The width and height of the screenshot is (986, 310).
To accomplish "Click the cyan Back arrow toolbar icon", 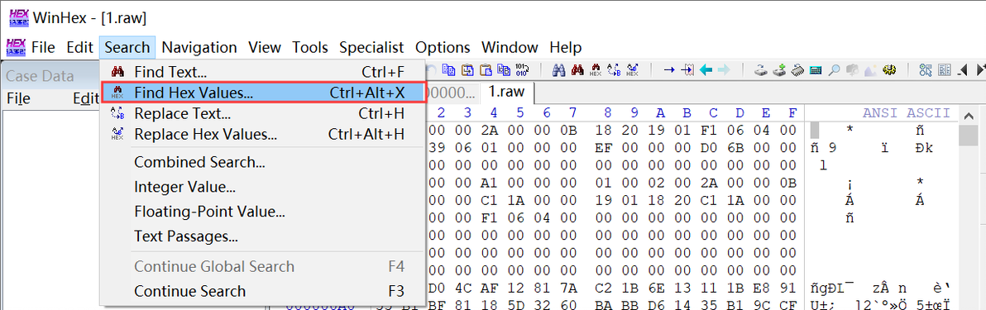I will pyautogui.click(x=706, y=69).
